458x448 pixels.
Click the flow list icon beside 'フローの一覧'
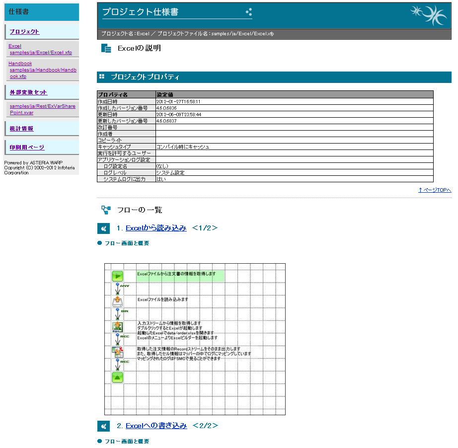coord(106,210)
